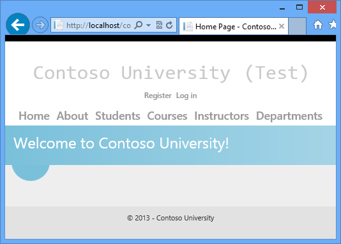Screen dimensions: 341x244
Task: Switch to the Home Page - Contoso tab
Action: pyautogui.click(x=234, y=26)
